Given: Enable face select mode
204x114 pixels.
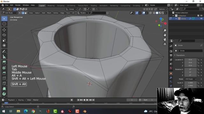Looking at the screenshot, I should pos(26,13).
